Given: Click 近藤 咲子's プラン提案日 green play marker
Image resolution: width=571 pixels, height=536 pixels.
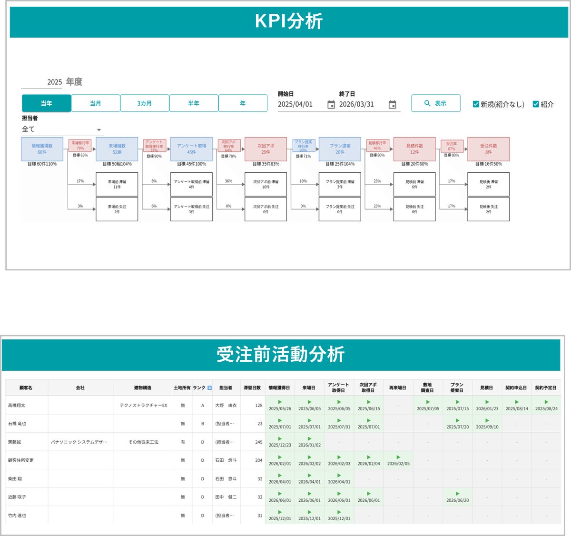Looking at the screenshot, I should click(457, 494).
